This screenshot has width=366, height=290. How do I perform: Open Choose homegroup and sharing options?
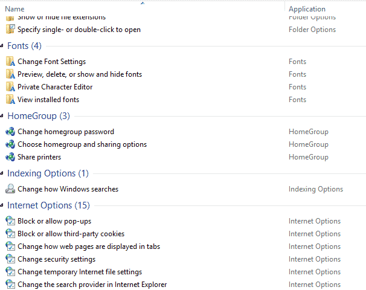(82, 144)
